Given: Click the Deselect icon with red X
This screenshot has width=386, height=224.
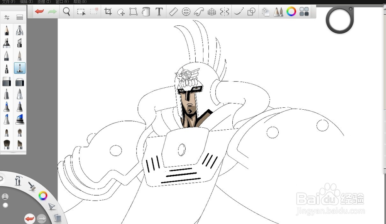Looking at the screenshot, I should click(x=94, y=11).
